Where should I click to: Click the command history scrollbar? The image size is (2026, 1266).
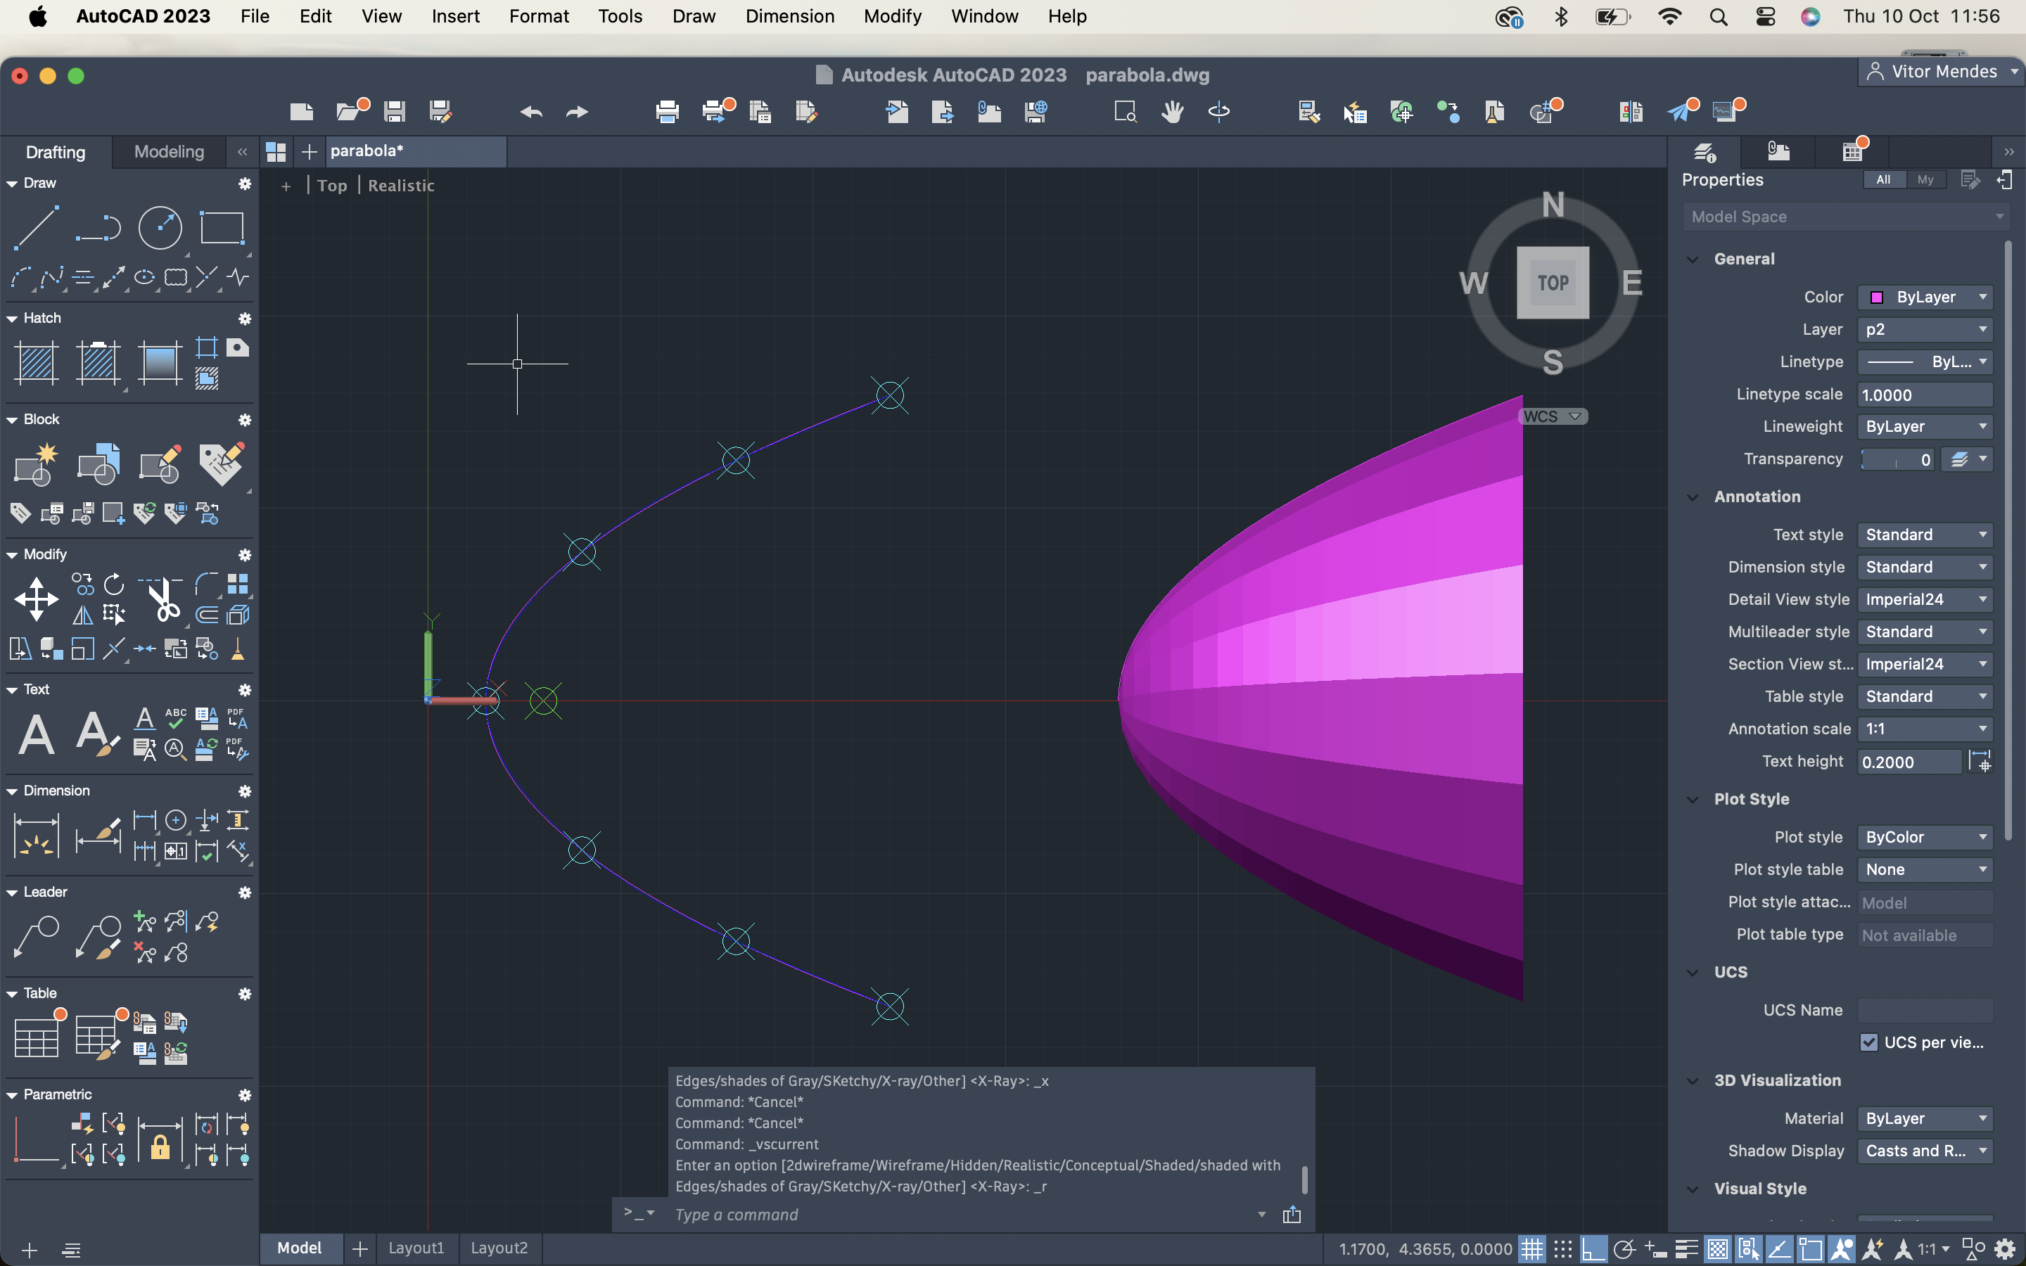click(1304, 1179)
